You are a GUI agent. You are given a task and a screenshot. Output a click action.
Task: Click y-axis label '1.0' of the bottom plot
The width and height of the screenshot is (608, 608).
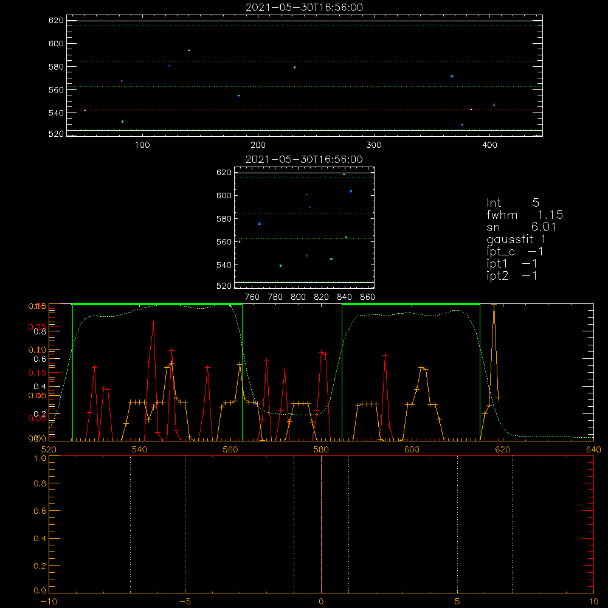(40, 458)
